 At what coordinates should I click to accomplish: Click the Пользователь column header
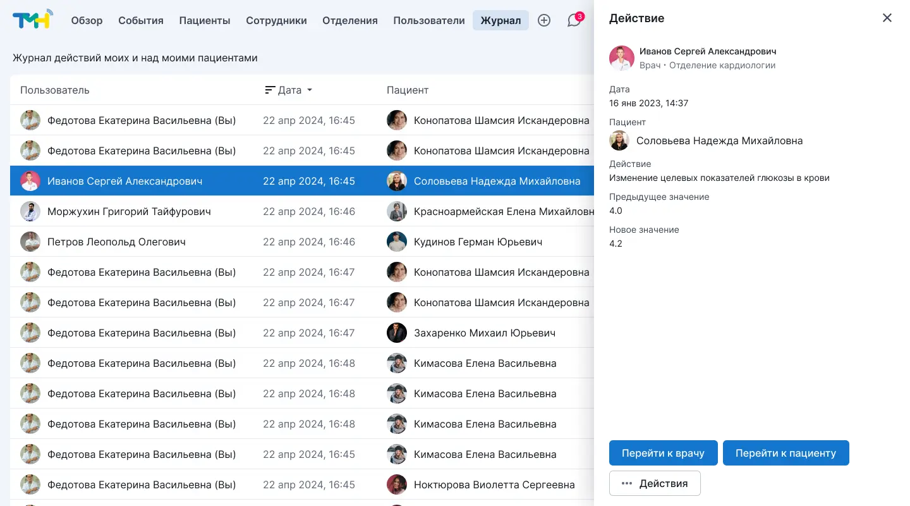[55, 90]
